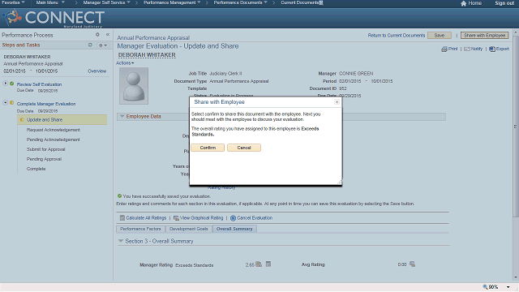The width and height of the screenshot is (519, 292).
Task: Collapse the Employee Data section
Action: click(122, 116)
